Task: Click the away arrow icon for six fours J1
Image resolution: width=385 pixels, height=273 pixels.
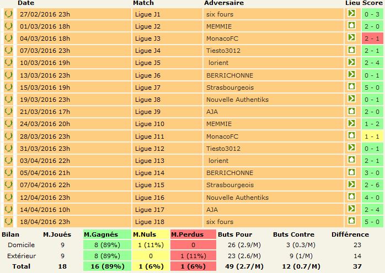Action: [x=351, y=14]
